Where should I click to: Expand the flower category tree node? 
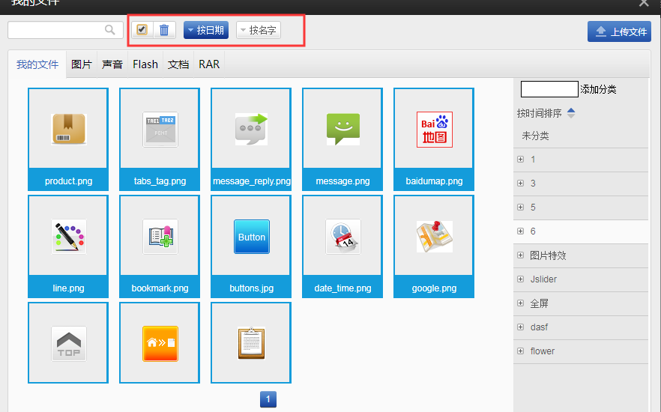pos(520,351)
